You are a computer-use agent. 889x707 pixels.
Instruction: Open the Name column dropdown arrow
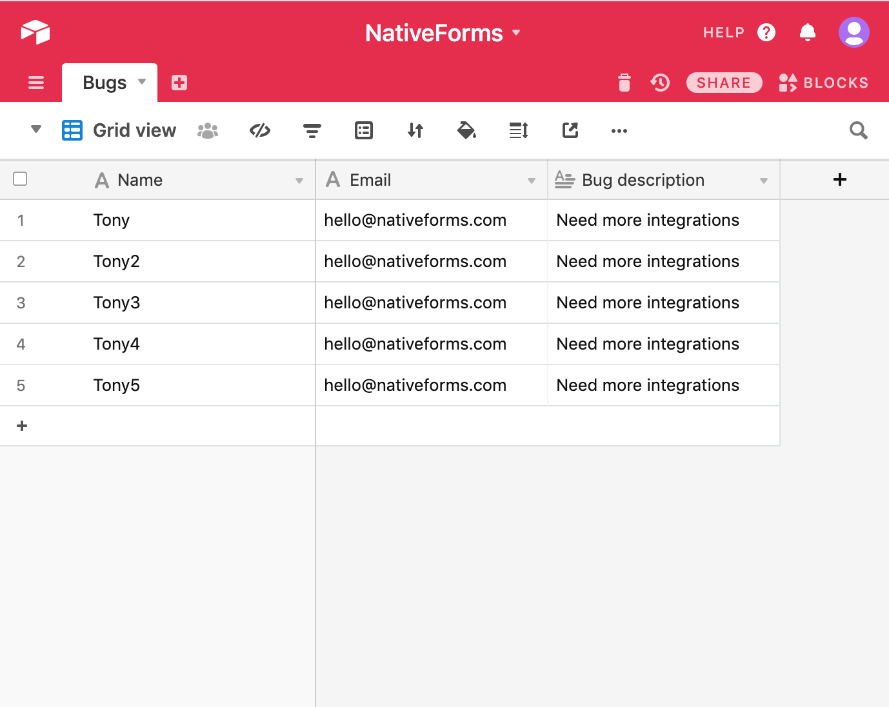[299, 181]
